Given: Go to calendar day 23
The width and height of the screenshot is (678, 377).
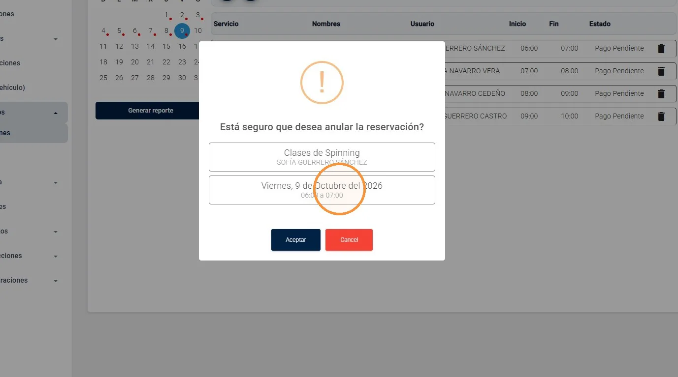Looking at the screenshot, I should pos(182,62).
